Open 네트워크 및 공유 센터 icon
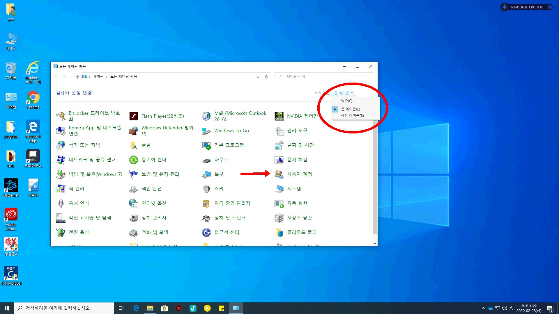This screenshot has width=559, height=314. click(61, 160)
